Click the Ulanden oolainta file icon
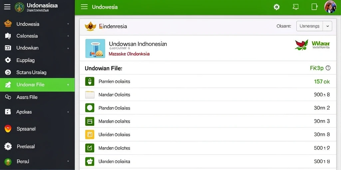 [x=90, y=162]
